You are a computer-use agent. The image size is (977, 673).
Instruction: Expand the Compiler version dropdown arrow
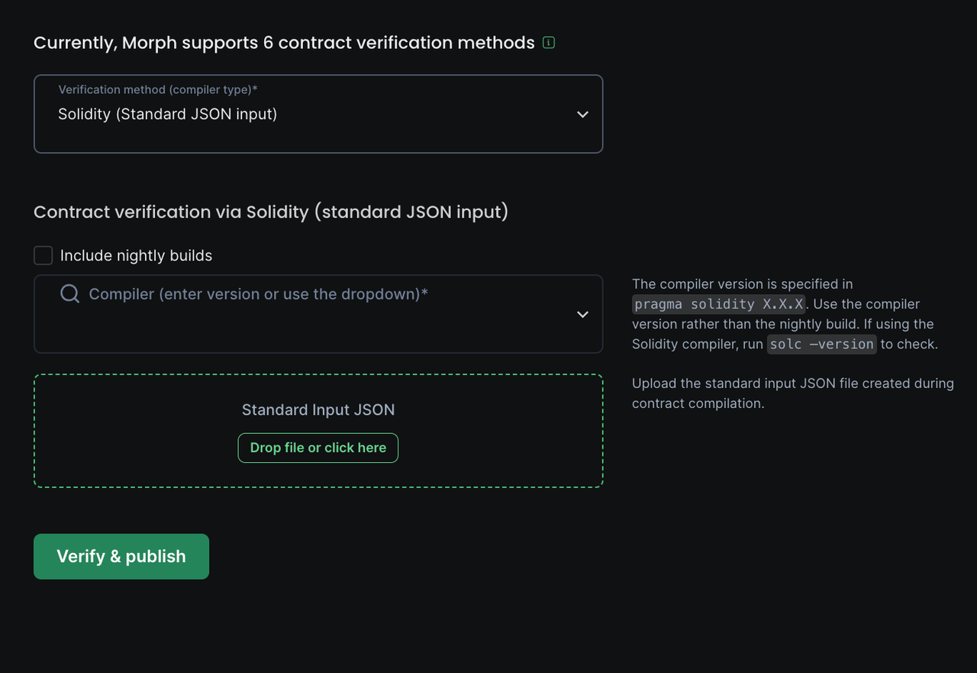pyautogui.click(x=582, y=315)
